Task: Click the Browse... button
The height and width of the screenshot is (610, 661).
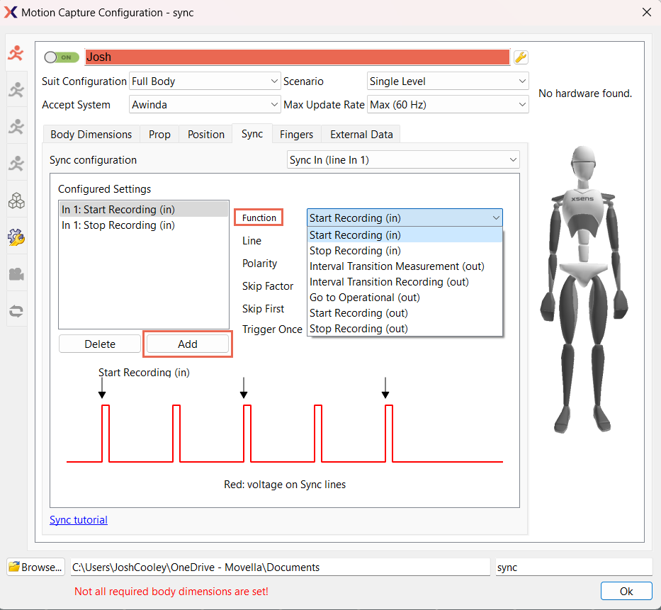Action: coord(36,567)
